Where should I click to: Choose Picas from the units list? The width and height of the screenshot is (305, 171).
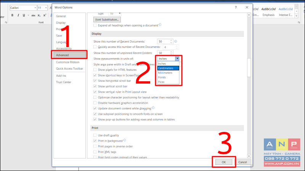coord(168,82)
